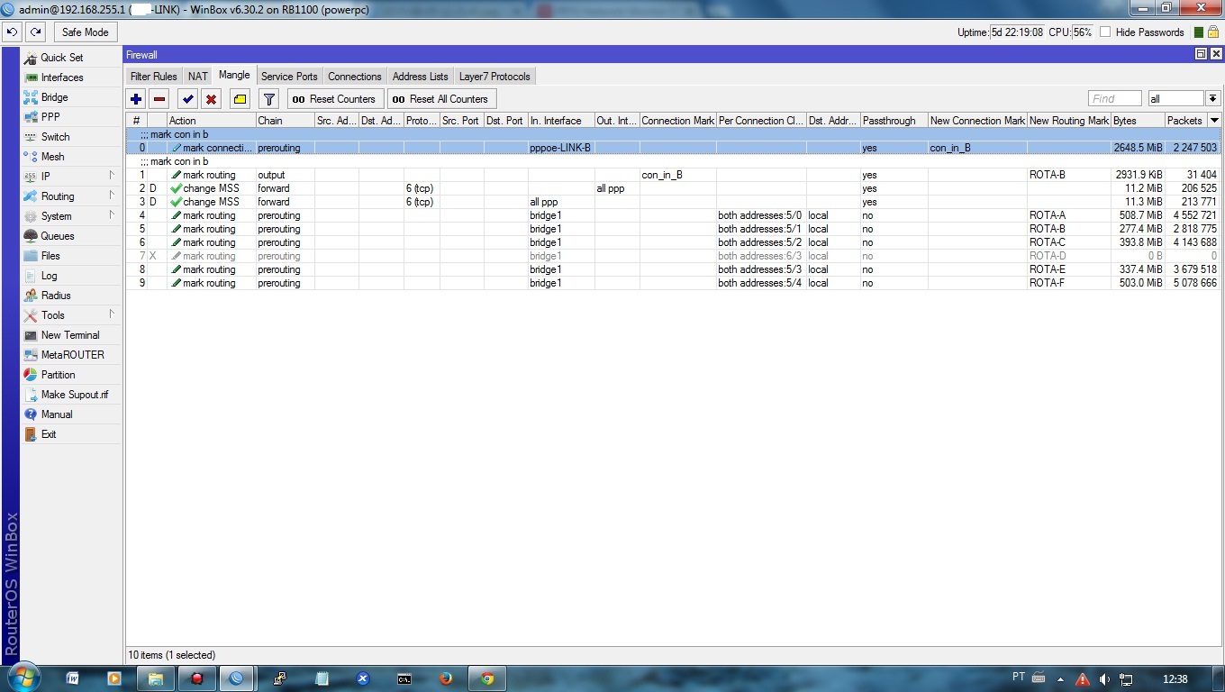The height and width of the screenshot is (692, 1225).
Task: Disable the selected rule with red X
Action: coord(211,99)
